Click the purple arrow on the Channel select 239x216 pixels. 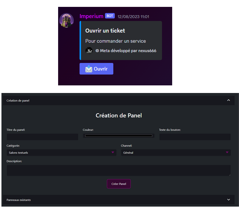click(227, 152)
